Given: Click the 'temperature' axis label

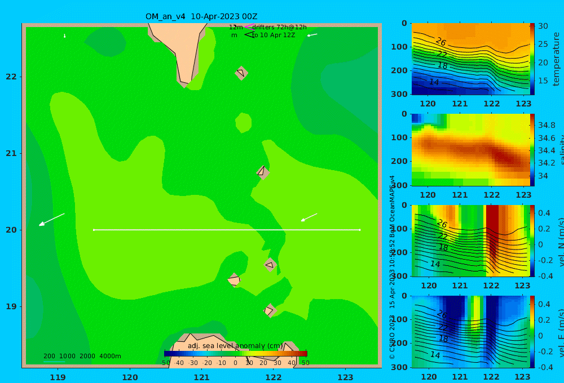Looking at the screenshot, I should point(556,59).
